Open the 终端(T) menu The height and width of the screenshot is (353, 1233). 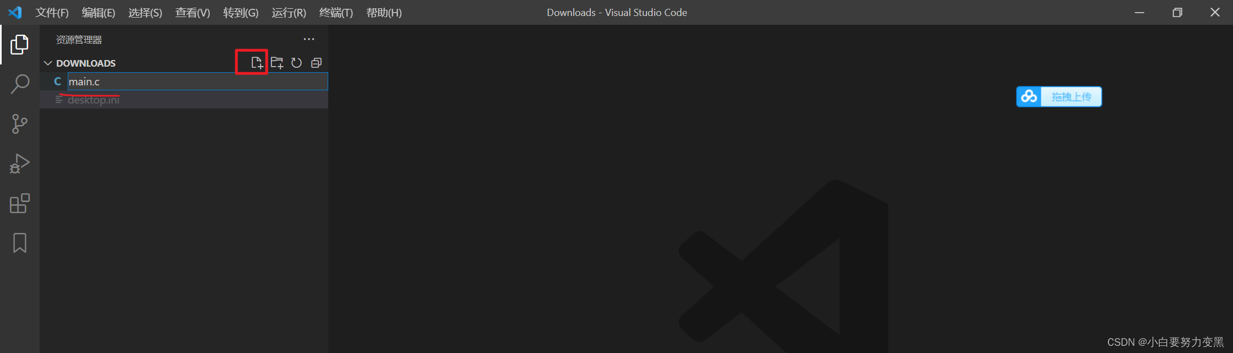click(x=336, y=13)
